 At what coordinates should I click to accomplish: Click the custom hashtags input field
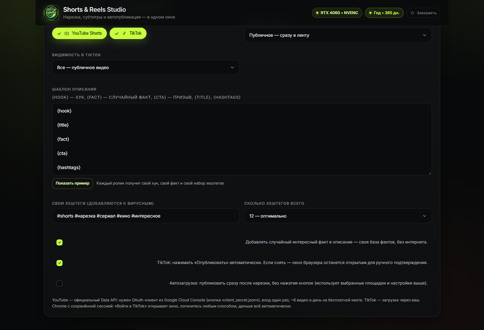pos(146,216)
